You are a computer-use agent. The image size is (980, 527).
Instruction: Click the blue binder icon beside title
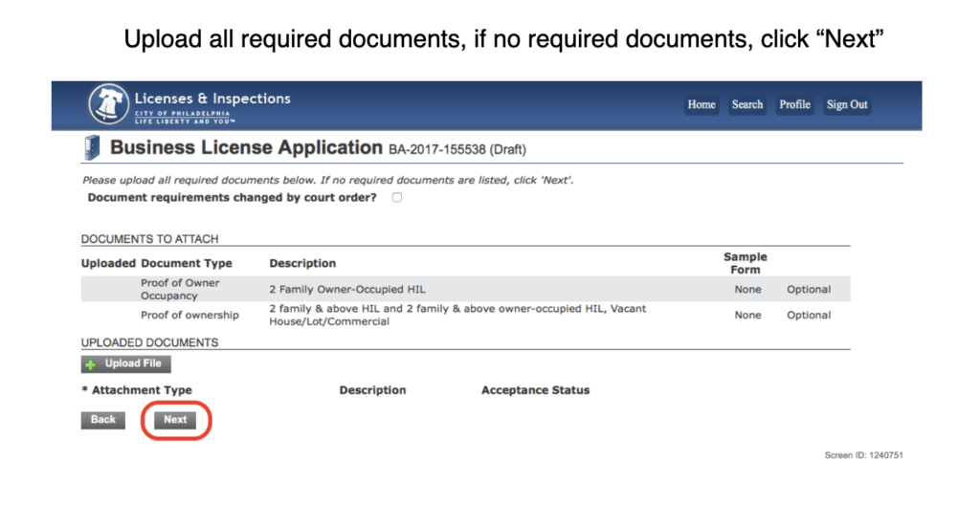pyautogui.click(x=92, y=148)
